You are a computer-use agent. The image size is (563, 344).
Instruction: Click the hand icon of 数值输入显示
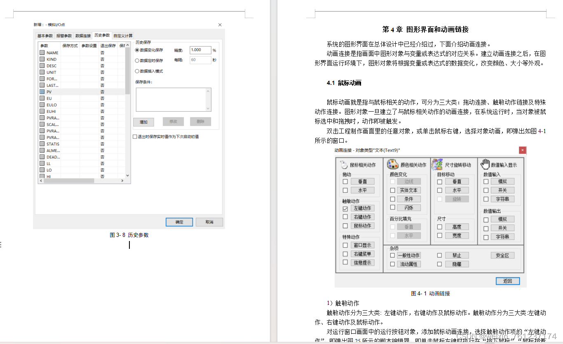click(x=485, y=164)
